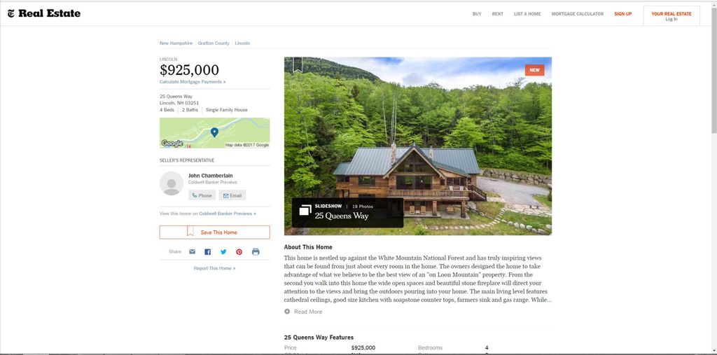Click the Phone button for John Chamberlain
The width and height of the screenshot is (717, 355).
(202, 195)
